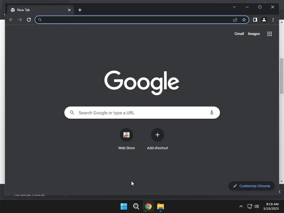
Task: Click the back navigation arrow
Action: [x=11, y=20]
